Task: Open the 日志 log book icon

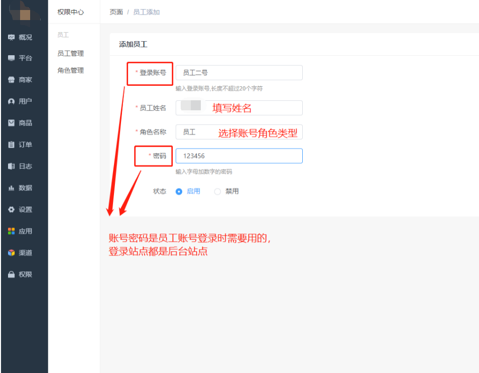Action: [12, 166]
